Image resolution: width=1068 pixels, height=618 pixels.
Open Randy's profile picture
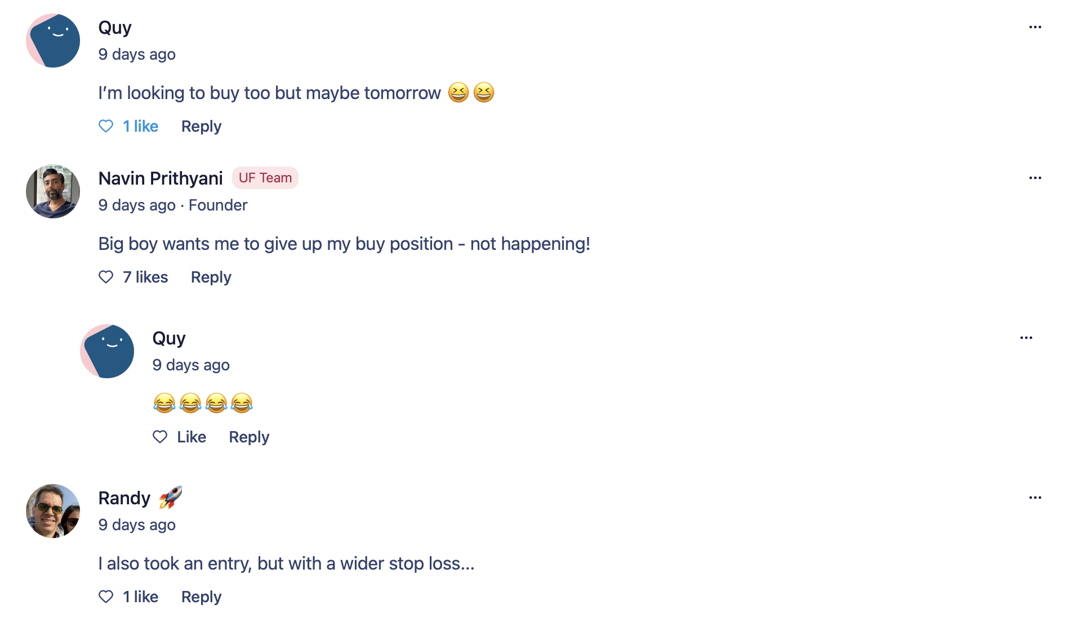[x=53, y=511]
